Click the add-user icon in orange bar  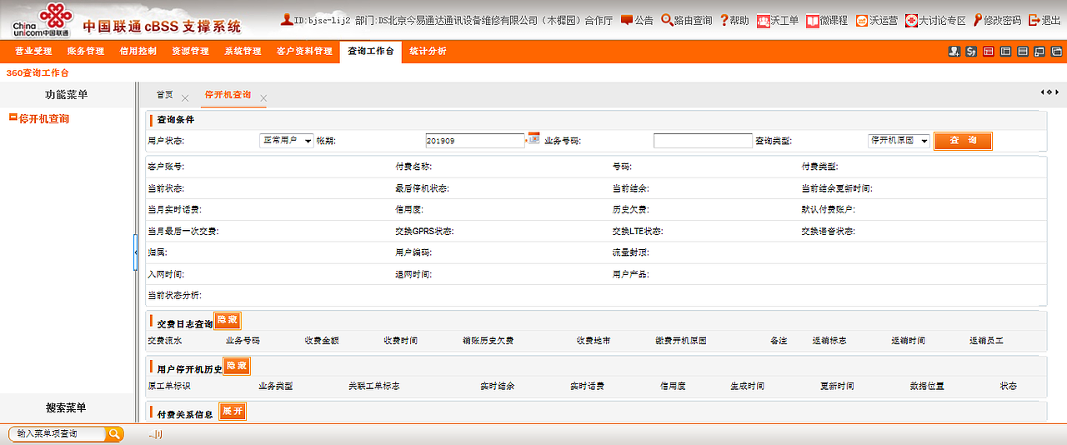pyautogui.click(x=954, y=52)
